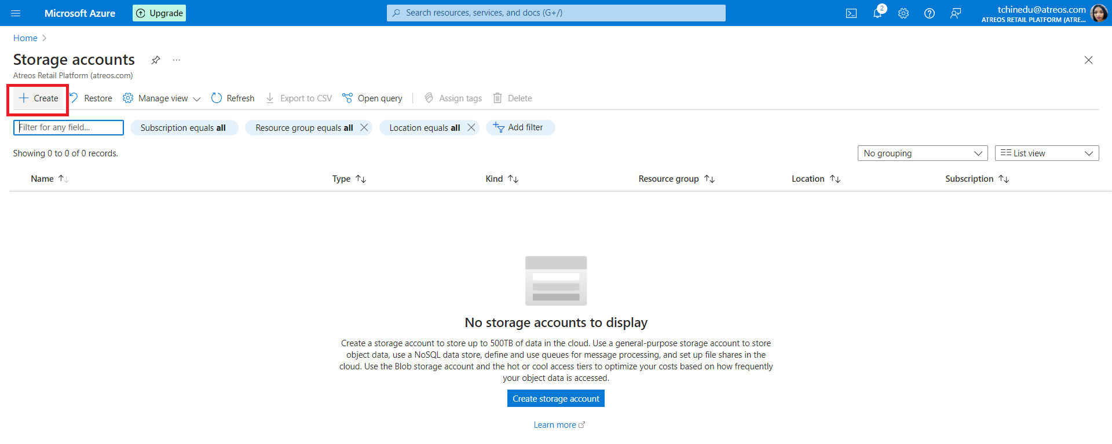Click the search resources box
The image size is (1112, 444).
[556, 13]
